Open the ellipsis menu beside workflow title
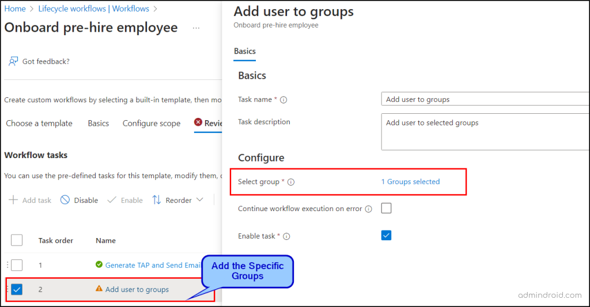 pyautogui.click(x=196, y=28)
